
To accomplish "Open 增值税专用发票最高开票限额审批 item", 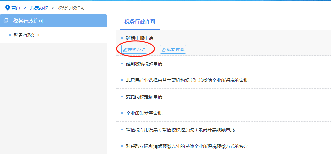I will [x=180, y=130].
